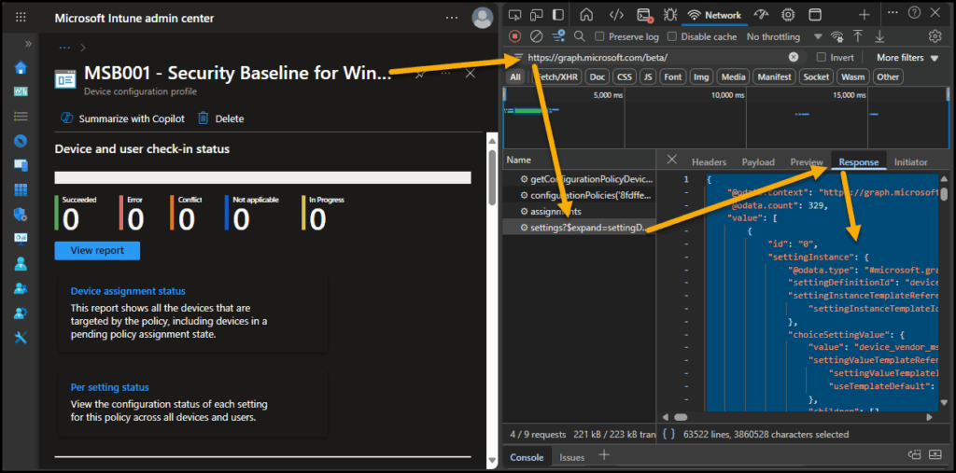Open the profile blade more ellipsis
Screen dimensions: 956x473
(445, 73)
